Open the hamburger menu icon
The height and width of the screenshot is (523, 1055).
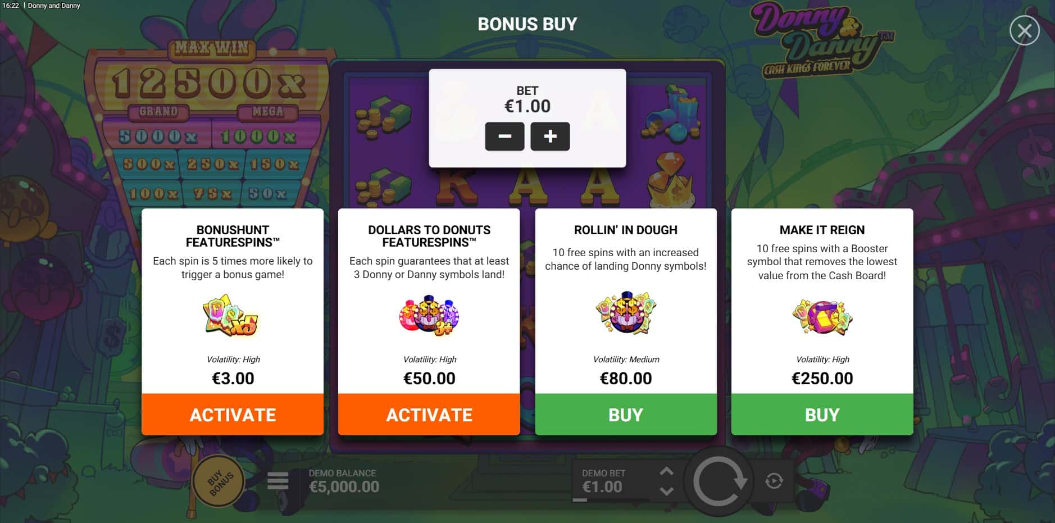tap(278, 481)
